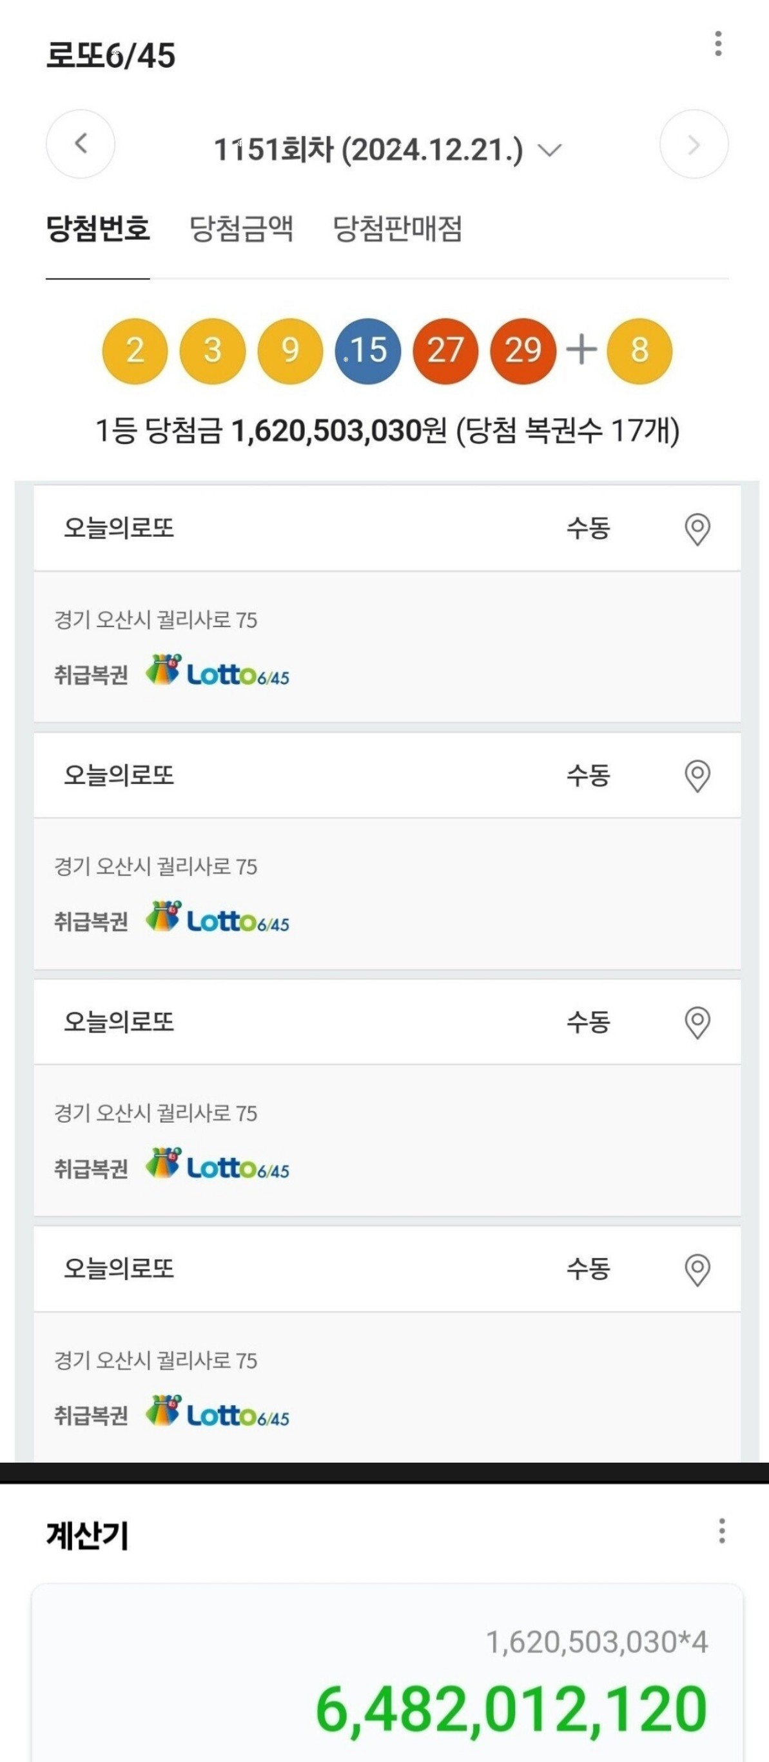The image size is (769, 1762).
Task: Open the 계산기 three-dot options menu
Action: [x=722, y=1531]
